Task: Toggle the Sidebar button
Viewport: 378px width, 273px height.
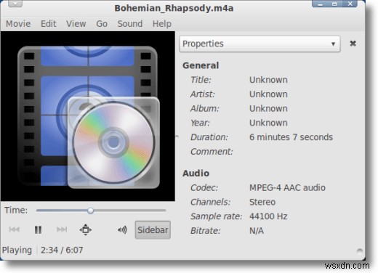Action: (x=153, y=230)
